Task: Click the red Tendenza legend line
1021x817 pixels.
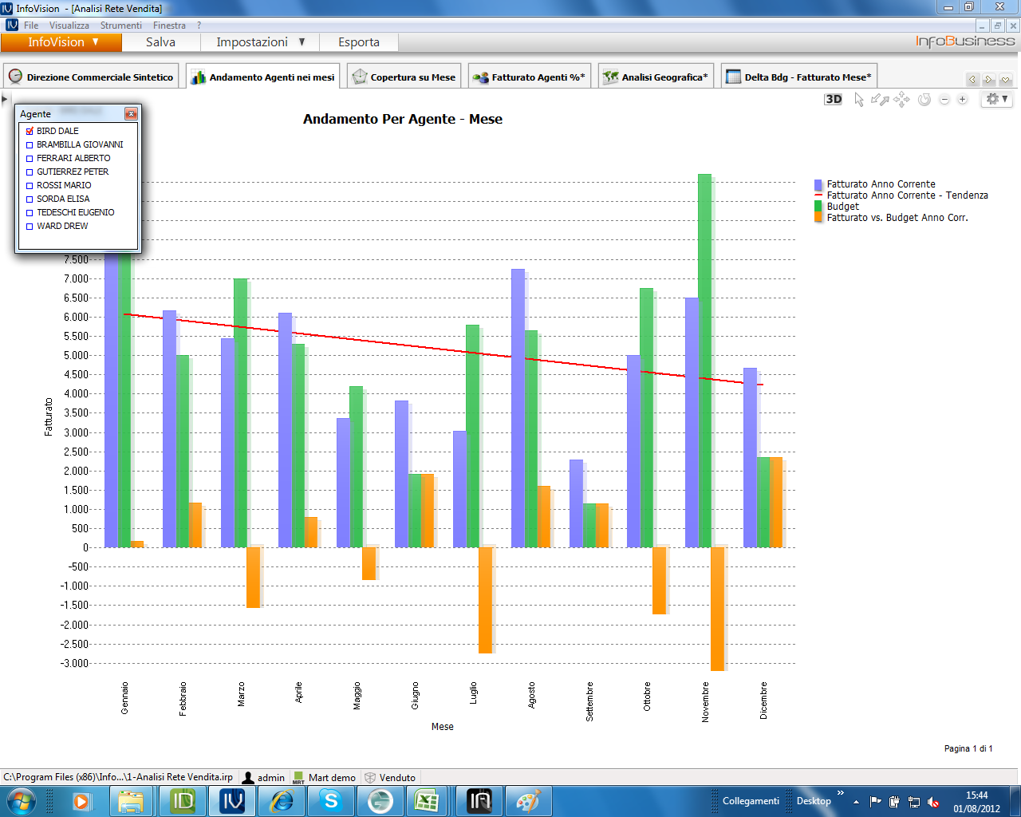Action: [818, 195]
